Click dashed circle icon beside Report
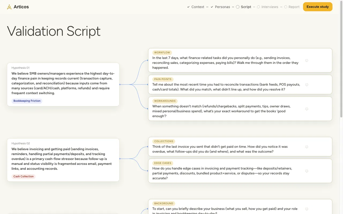Image resolution: width=343 pixels, height=214 pixels. click(x=286, y=7)
